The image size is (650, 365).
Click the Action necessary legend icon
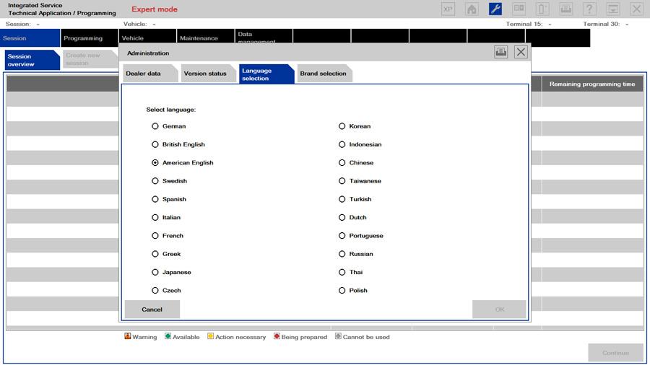click(x=211, y=336)
